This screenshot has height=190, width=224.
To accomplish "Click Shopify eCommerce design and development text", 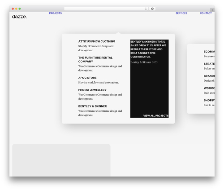I will tap(96, 48).
